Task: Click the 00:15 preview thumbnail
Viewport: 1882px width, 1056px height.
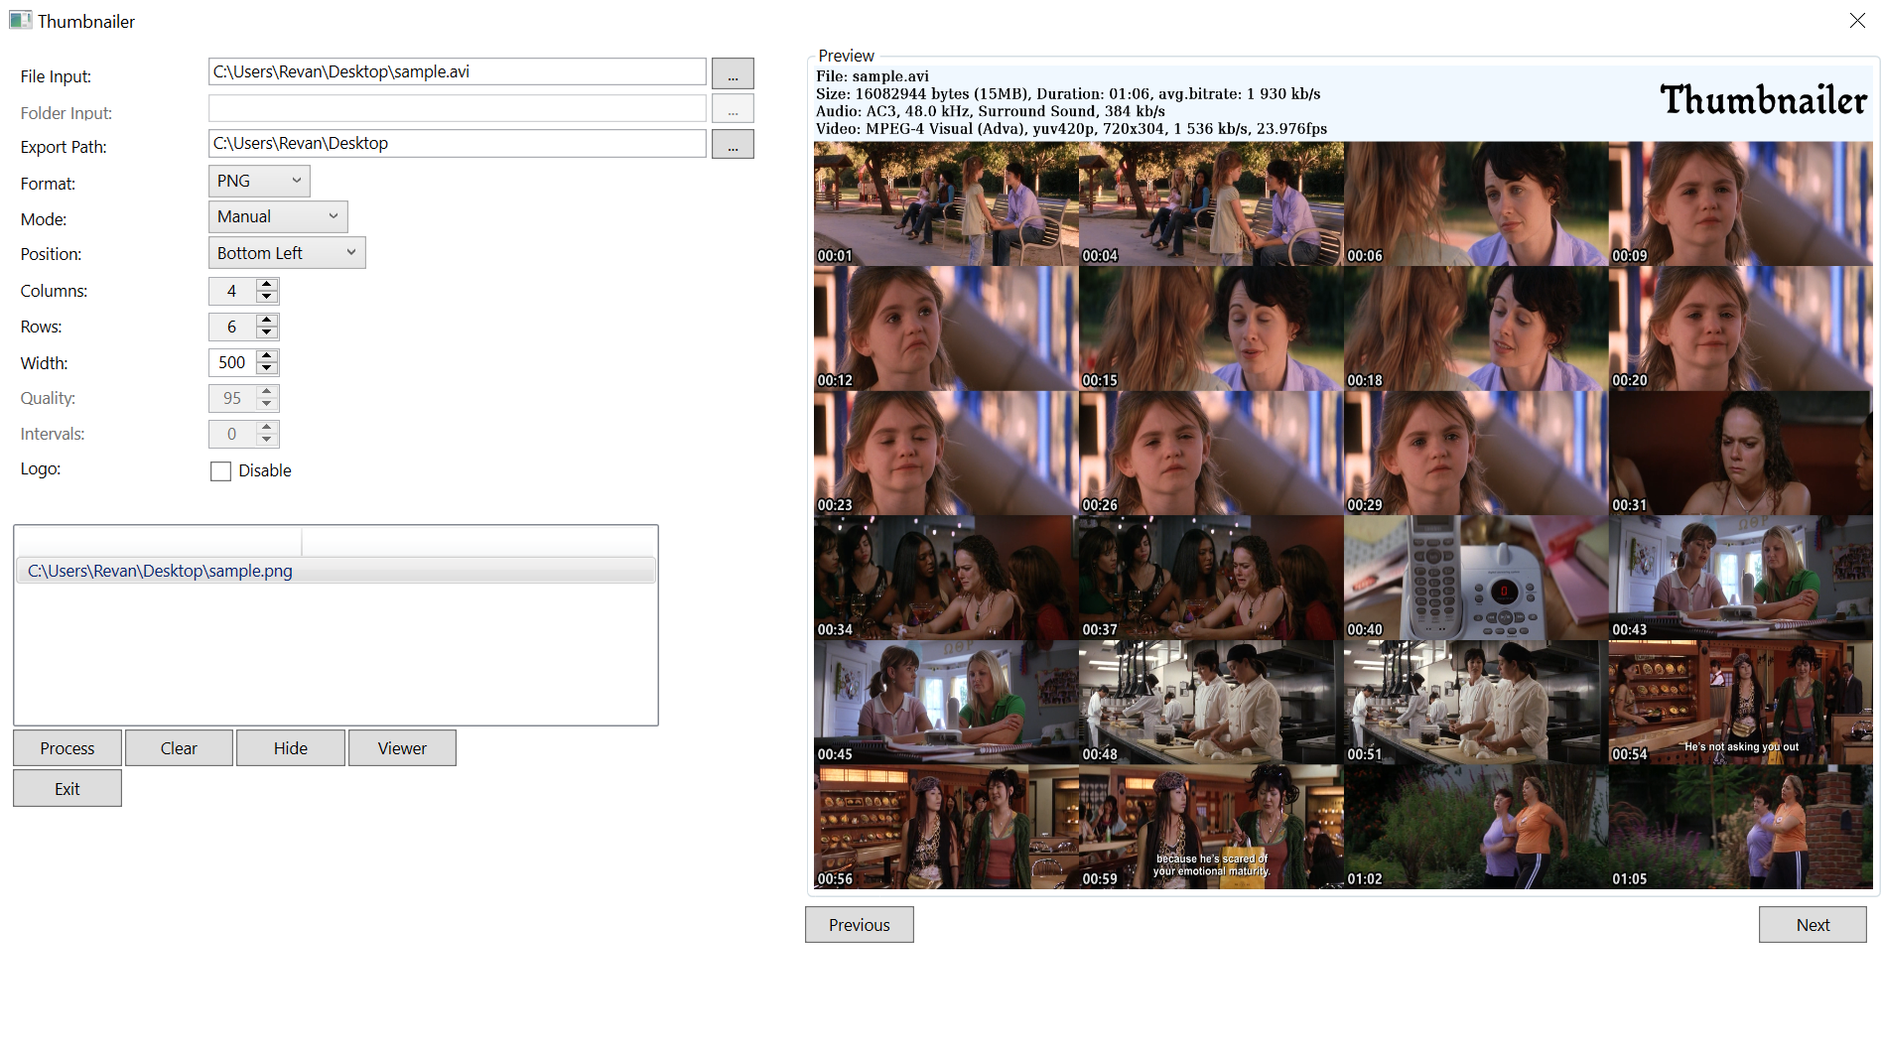Action: [x=1211, y=329]
